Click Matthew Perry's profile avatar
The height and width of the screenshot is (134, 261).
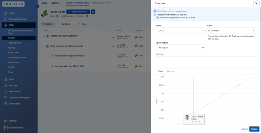point(6,128)
